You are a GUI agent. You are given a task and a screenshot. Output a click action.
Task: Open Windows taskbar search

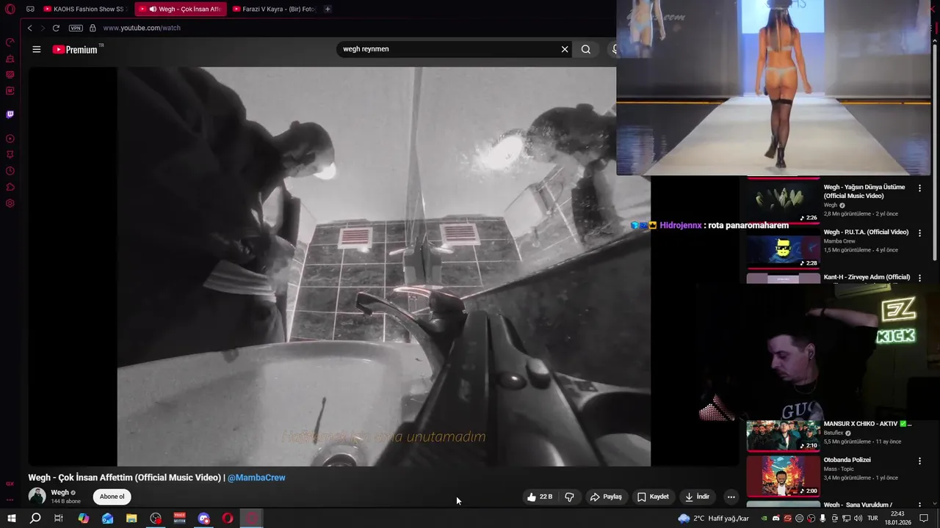point(35,518)
